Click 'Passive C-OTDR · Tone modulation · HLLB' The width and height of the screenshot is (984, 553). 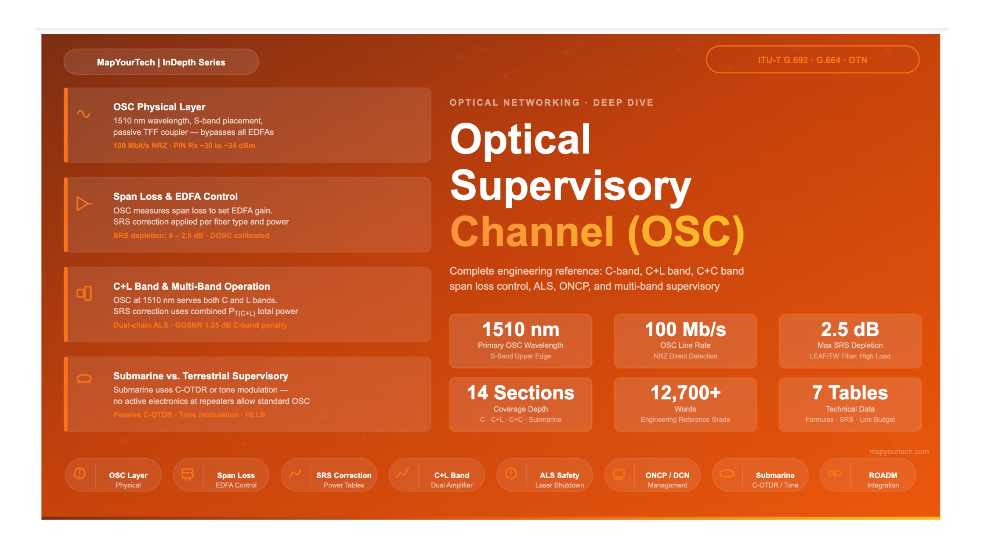189,415
